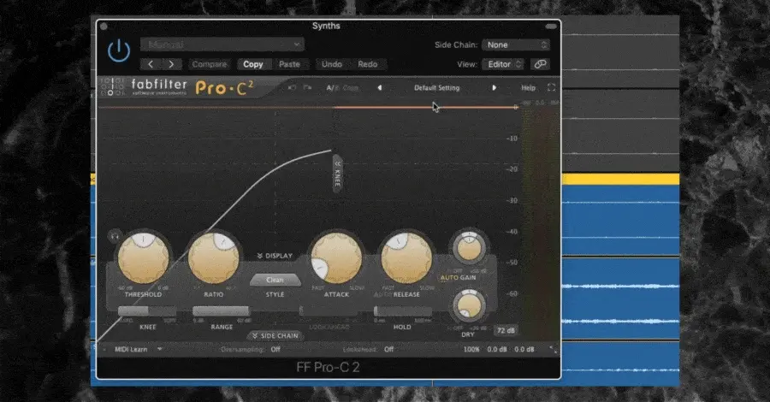Open the MIDI Learn dropdown arrow

click(160, 349)
